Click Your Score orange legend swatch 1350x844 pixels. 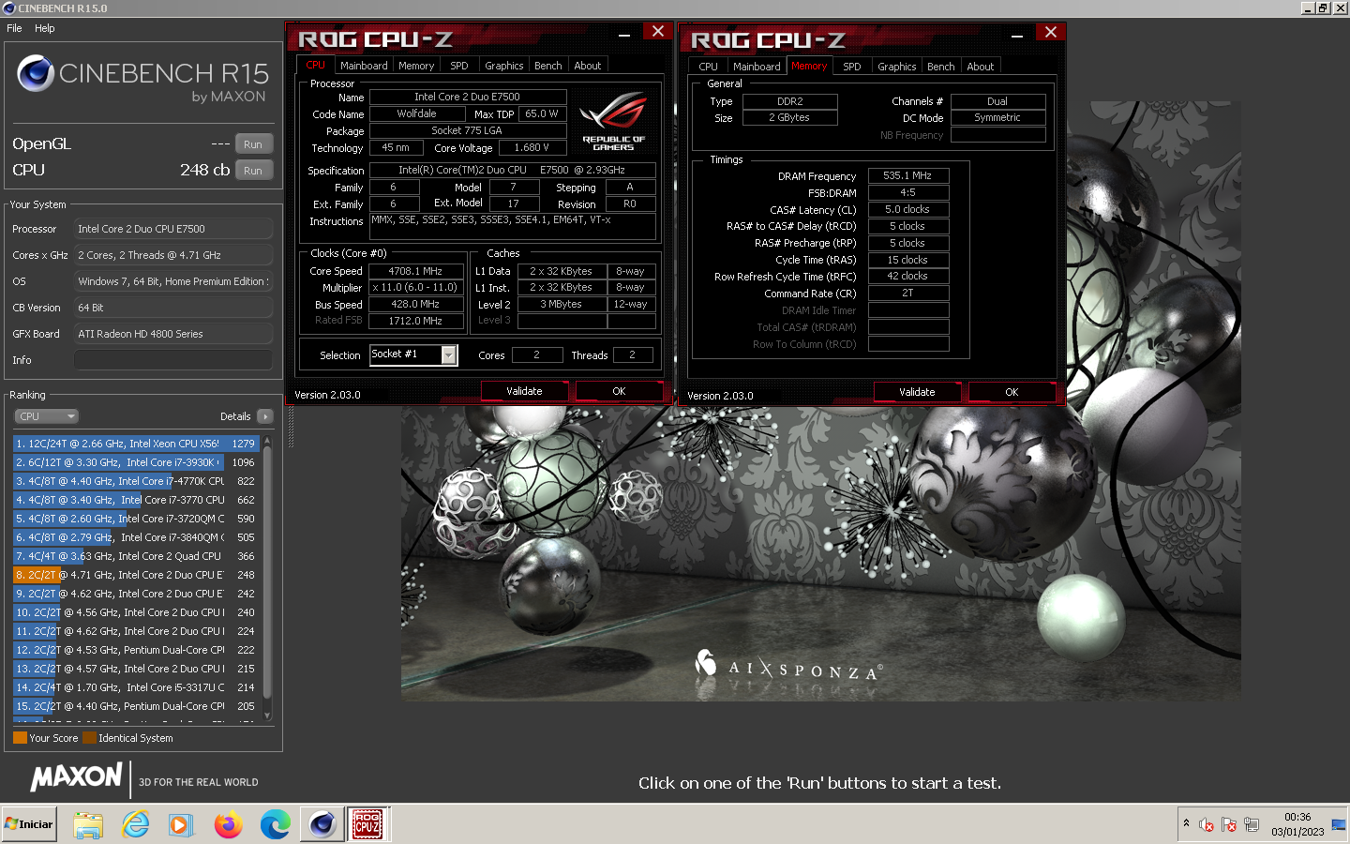coord(20,738)
